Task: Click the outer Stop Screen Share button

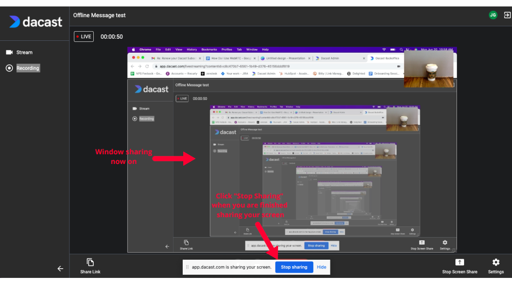Action: [x=460, y=266]
